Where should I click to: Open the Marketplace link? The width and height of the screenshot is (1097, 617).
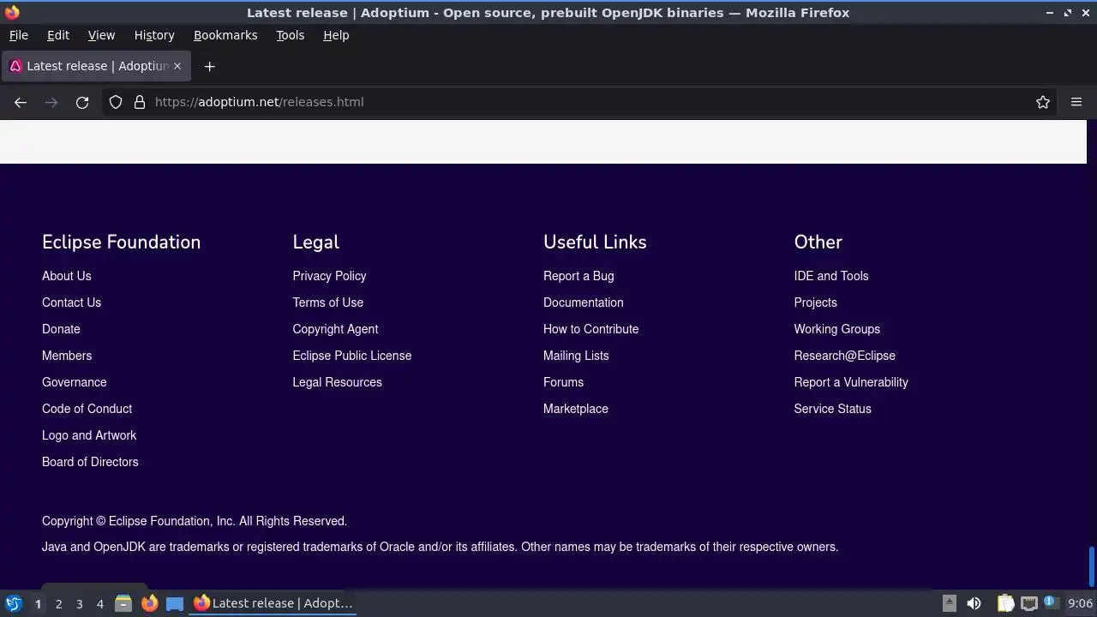pyautogui.click(x=575, y=409)
